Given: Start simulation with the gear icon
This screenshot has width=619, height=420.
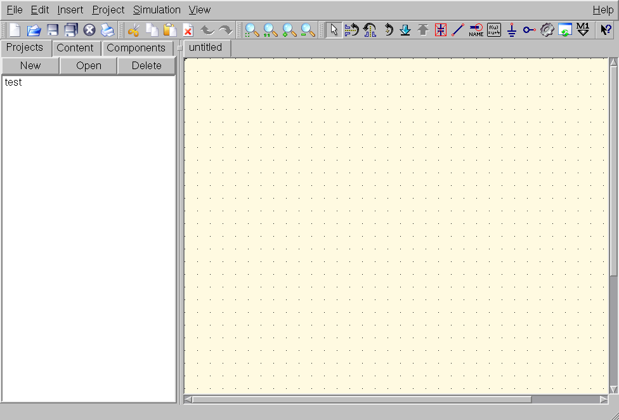Looking at the screenshot, I should (547, 30).
